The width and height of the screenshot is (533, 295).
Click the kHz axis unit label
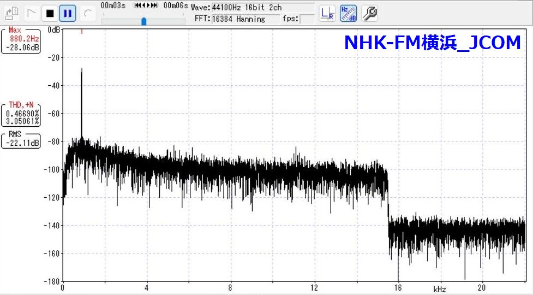[440, 288]
